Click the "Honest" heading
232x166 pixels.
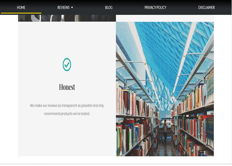(67, 87)
